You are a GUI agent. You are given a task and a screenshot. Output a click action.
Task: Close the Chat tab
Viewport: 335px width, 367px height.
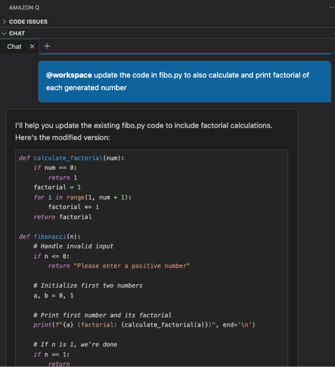pos(33,46)
